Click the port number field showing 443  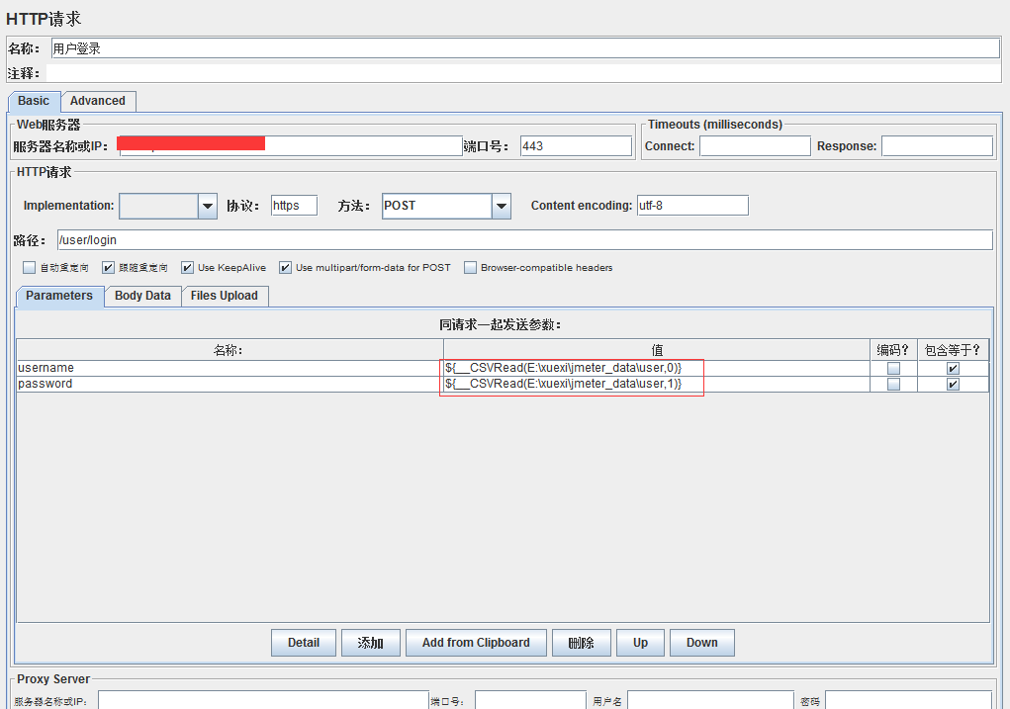coord(575,146)
